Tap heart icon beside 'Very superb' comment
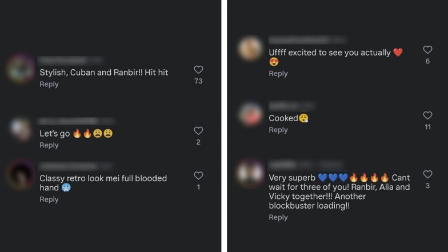Image resolution: width=448 pixels, height=252 pixels. (427, 174)
